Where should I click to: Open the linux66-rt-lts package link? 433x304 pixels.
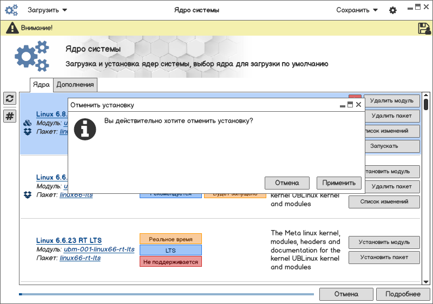(80, 258)
